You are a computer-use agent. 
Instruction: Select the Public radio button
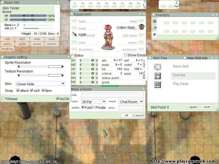[x=83, y=107]
